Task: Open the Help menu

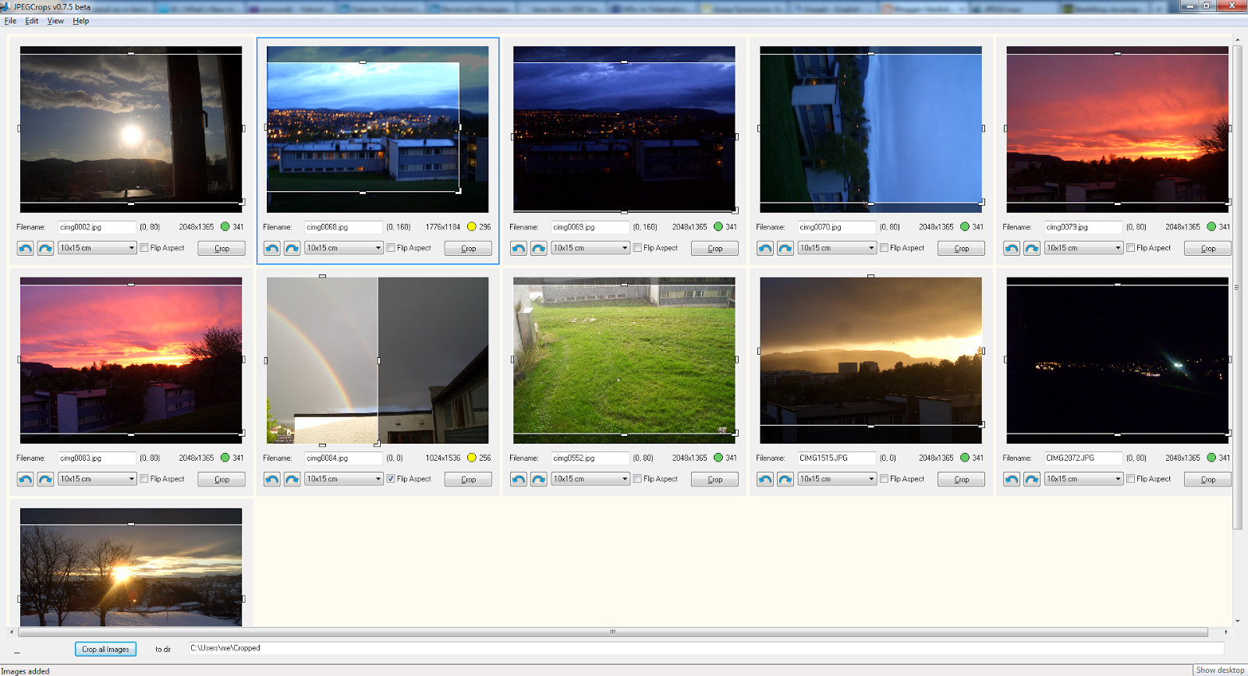Action: [80, 21]
